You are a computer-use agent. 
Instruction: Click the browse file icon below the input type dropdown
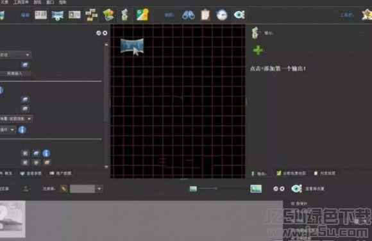tap(25, 65)
